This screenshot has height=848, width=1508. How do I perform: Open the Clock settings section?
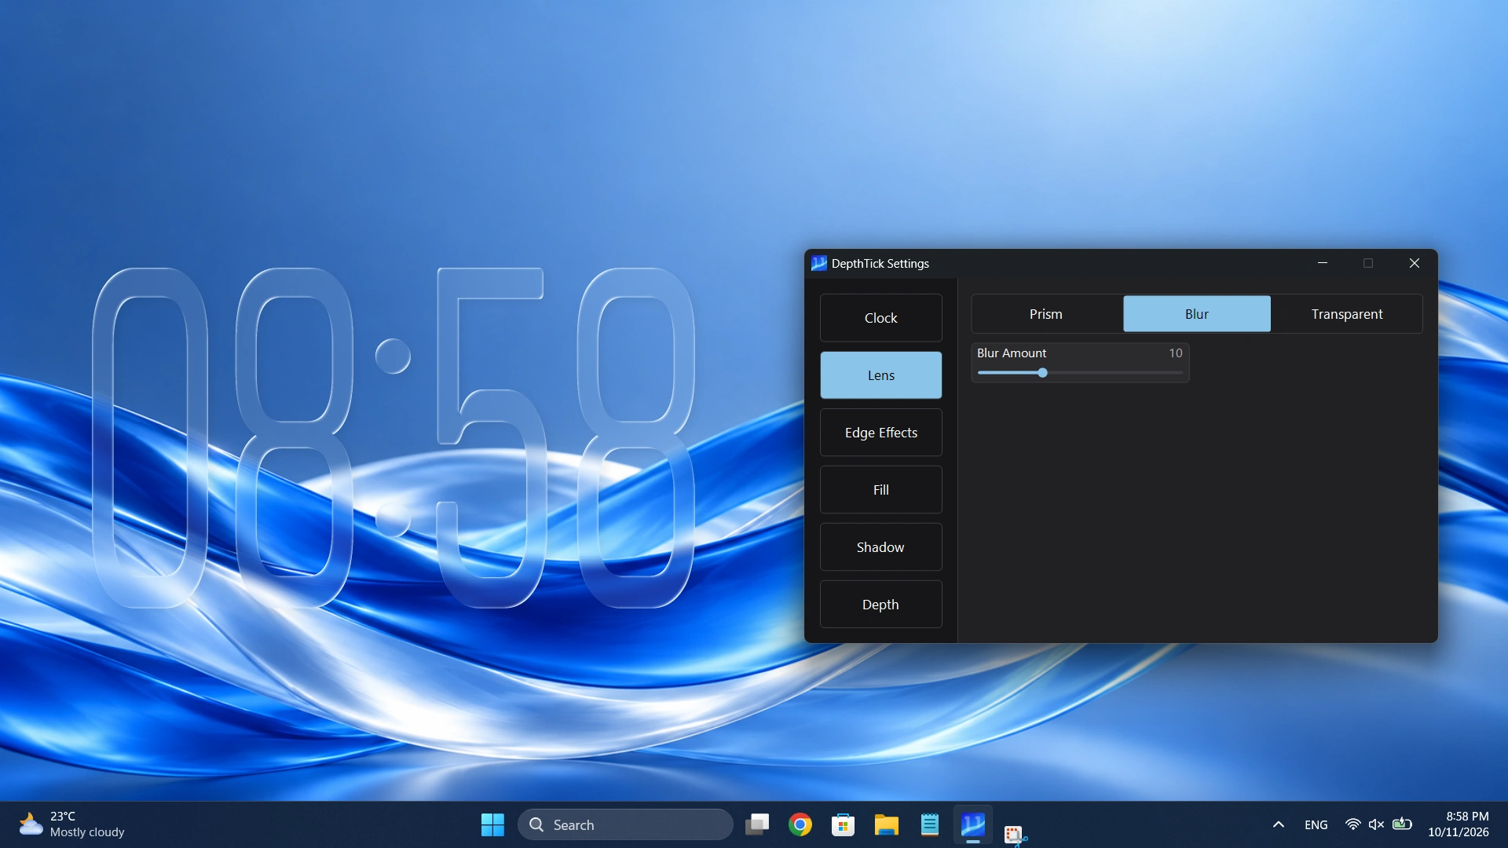[880, 318]
